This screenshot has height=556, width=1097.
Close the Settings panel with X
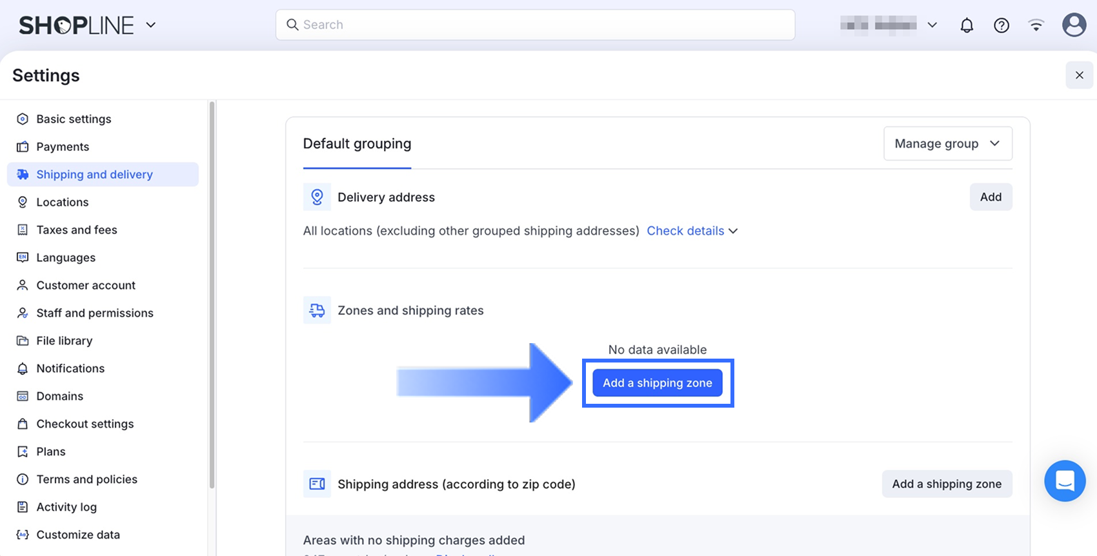1079,75
